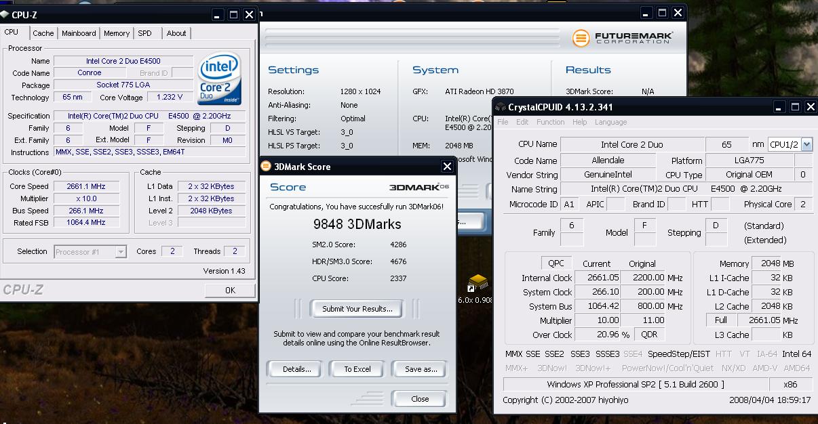
Task: Click the 9848 3DMarks score text
Action: tap(357, 224)
